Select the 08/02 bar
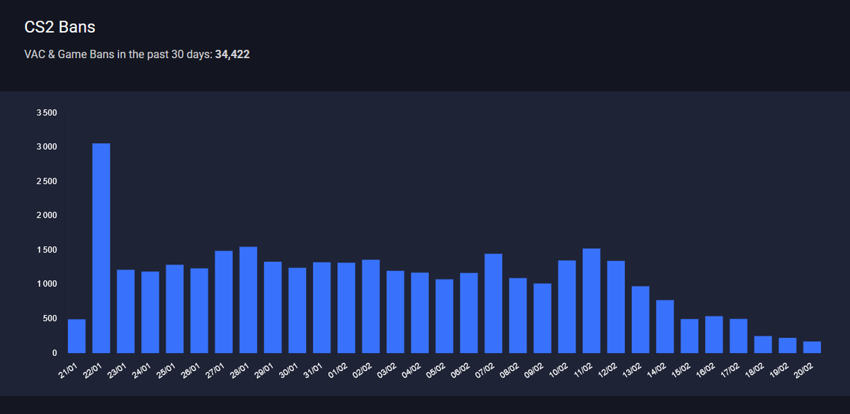Screen dimensions: 850x414 (518, 316)
